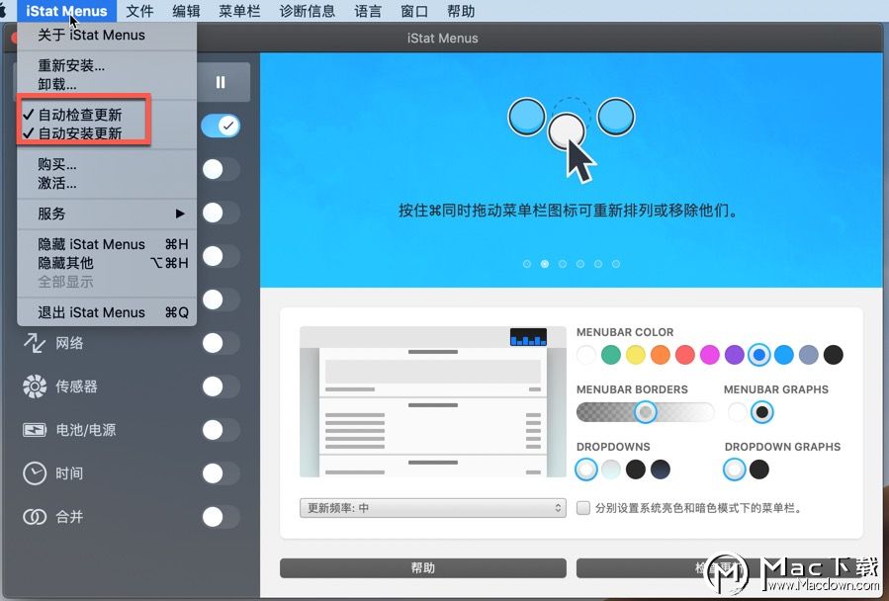Click the 帮助 button at window bottom
Screen dimensions: 889x601
pyautogui.click(x=423, y=568)
